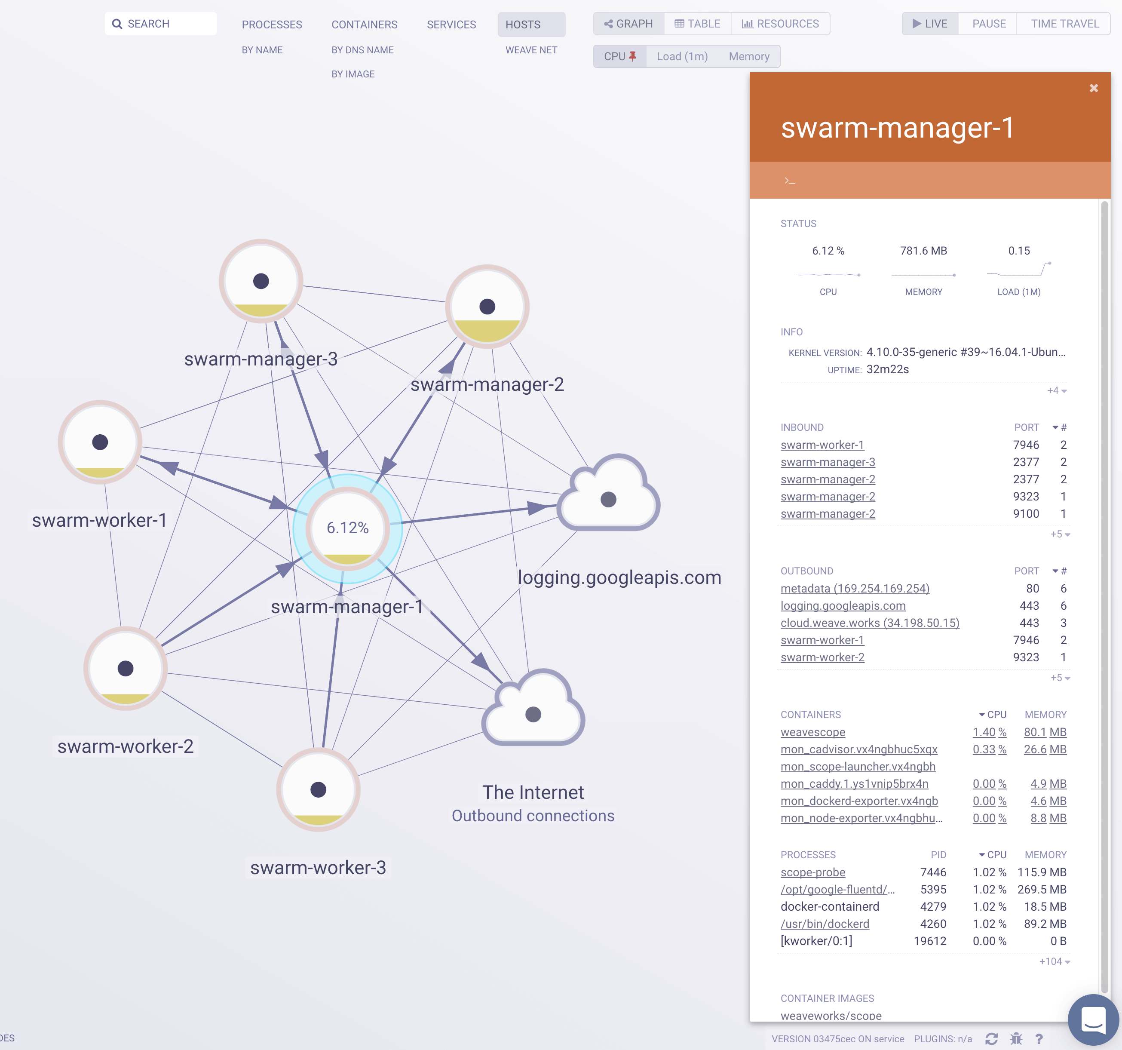
Task: Click the bug report icon in footer
Action: click(x=1016, y=1039)
